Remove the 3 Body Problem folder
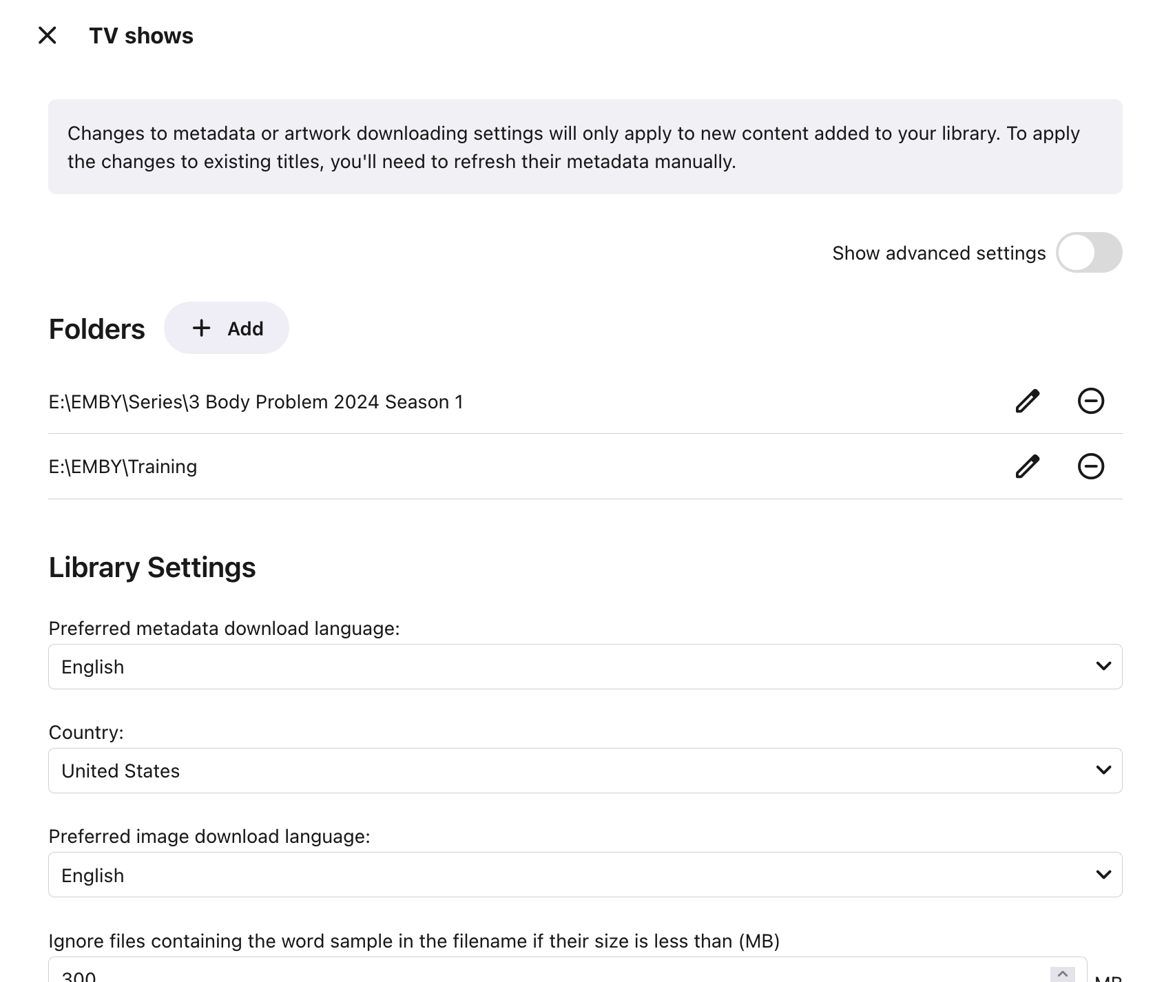 point(1090,401)
